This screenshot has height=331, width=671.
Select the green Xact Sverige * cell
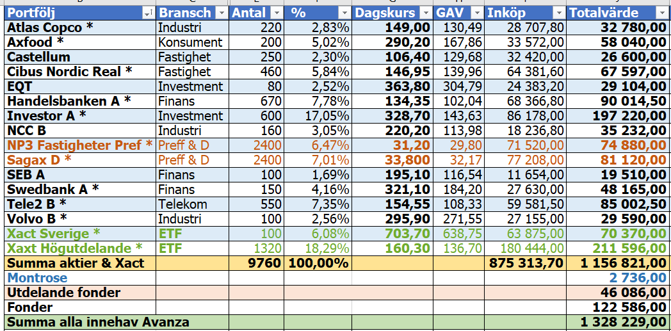coord(80,234)
